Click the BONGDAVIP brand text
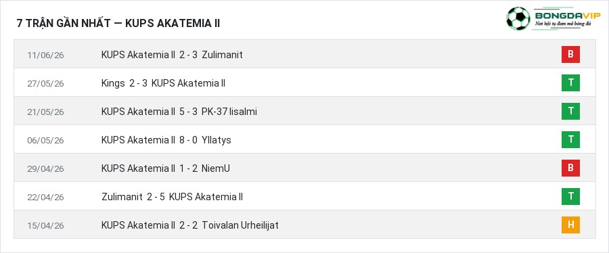Screen dimensions: 609x253 (568, 16)
